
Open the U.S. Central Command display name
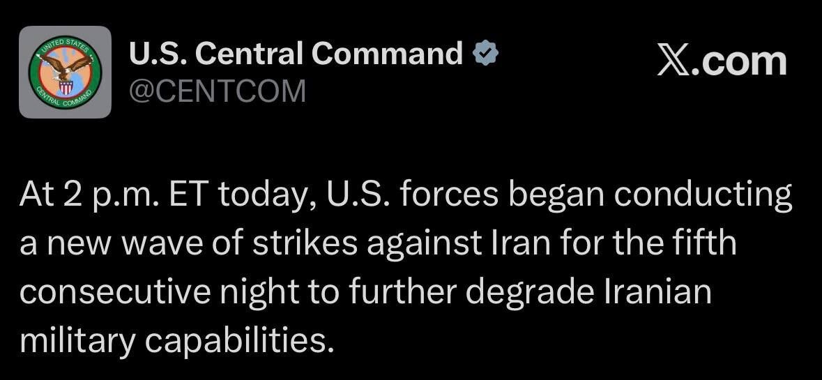[x=296, y=53]
